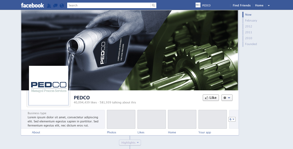Open the gear settings dropdown
Image resolution: width=293 pixels, height=149 pixels.
pyautogui.click(x=227, y=98)
